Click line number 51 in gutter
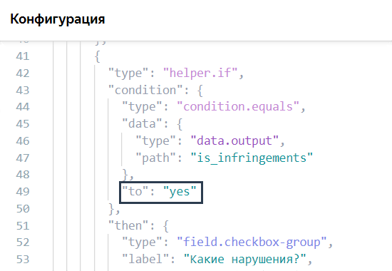Screen dimensions: 392x271 pos(23,225)
